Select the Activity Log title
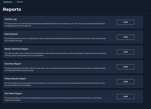The width and height of the screenshot is (151, 109). (x=11, y=19)
